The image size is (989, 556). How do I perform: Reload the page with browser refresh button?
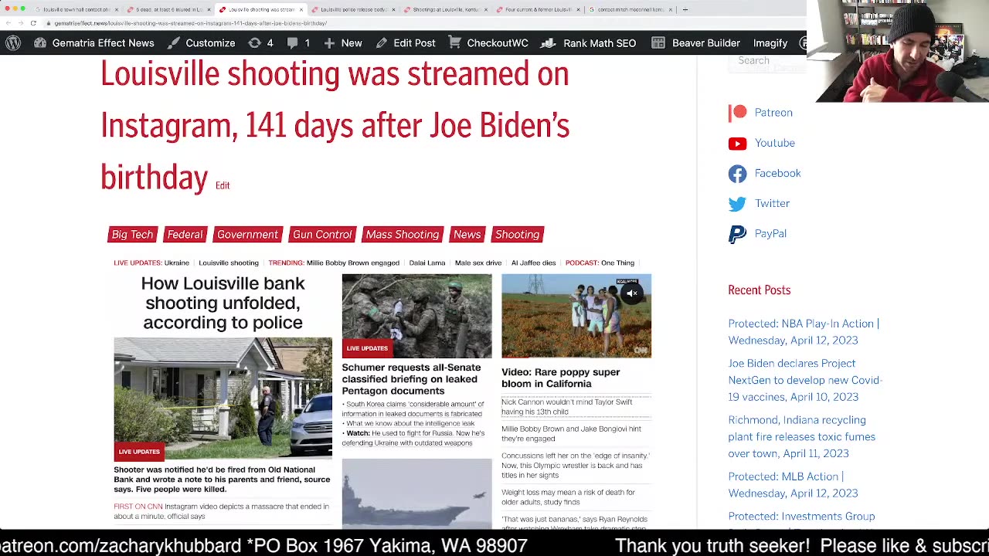[33, 23]
